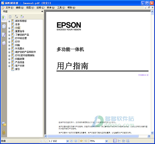Collapse the bookmarks panel with double-arrow button
The image size is (155, 144).
coord(42,11)
